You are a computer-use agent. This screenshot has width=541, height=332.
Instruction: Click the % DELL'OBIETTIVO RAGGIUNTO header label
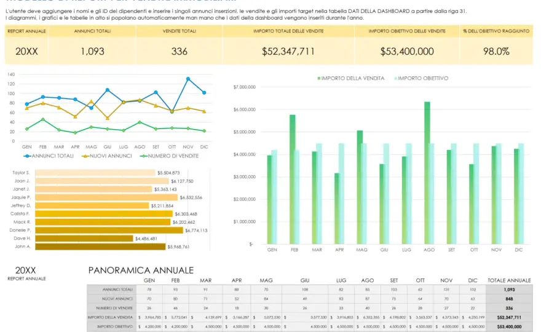(496, 31)
